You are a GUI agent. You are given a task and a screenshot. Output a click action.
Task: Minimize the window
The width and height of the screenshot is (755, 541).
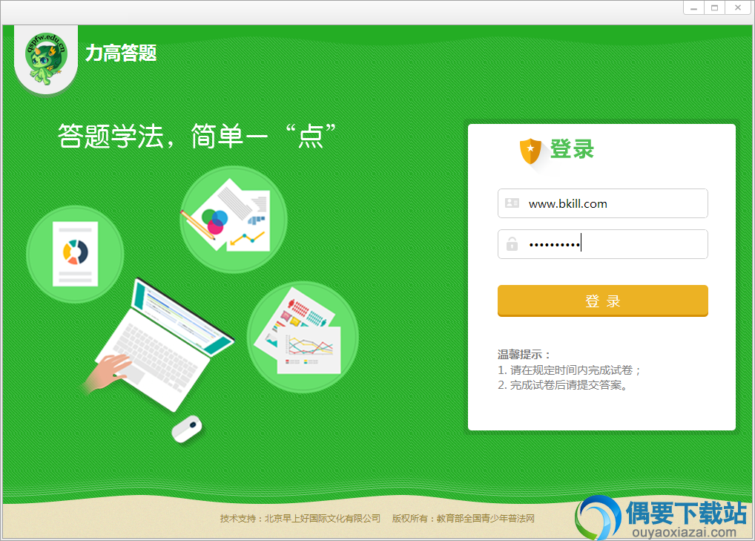[x=693, y=7]
